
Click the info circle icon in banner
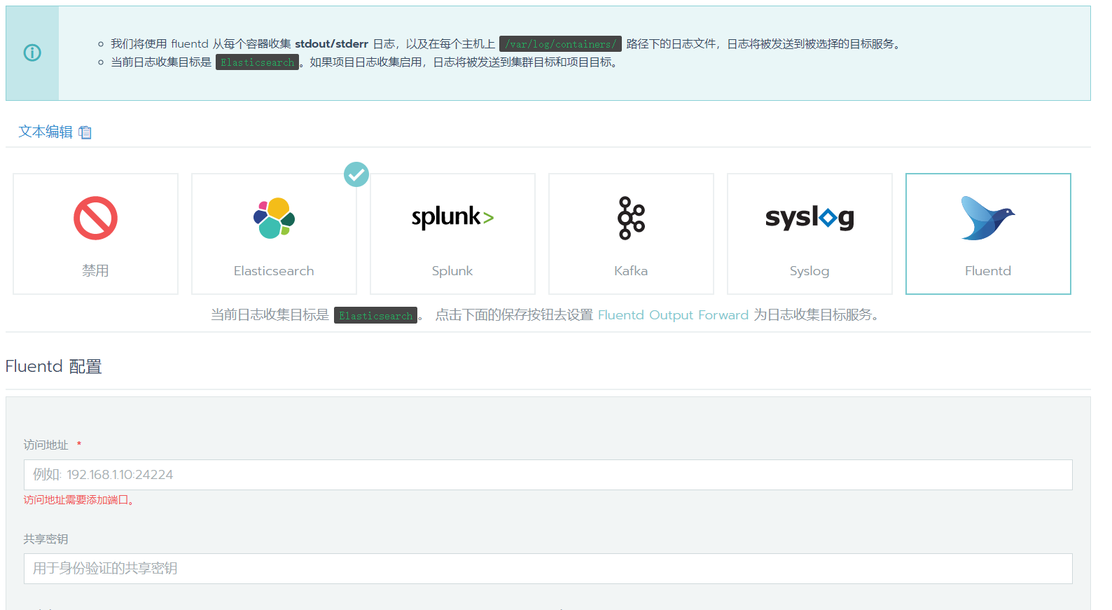click(x=32, y=53)
